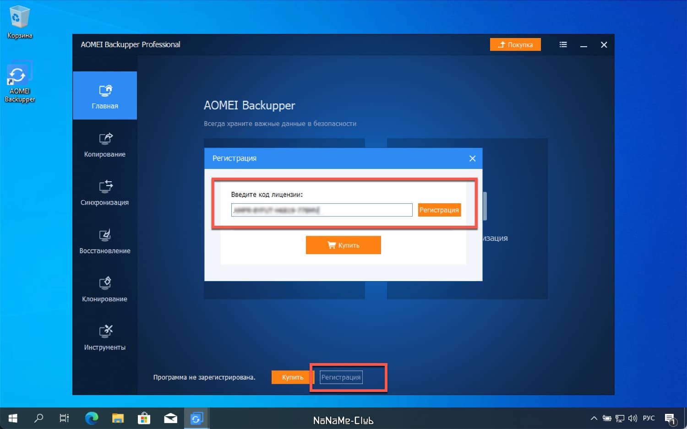687x429 pixels.
Task: Open Microsoft Edge from the taskbar
Action: (92, 418)
